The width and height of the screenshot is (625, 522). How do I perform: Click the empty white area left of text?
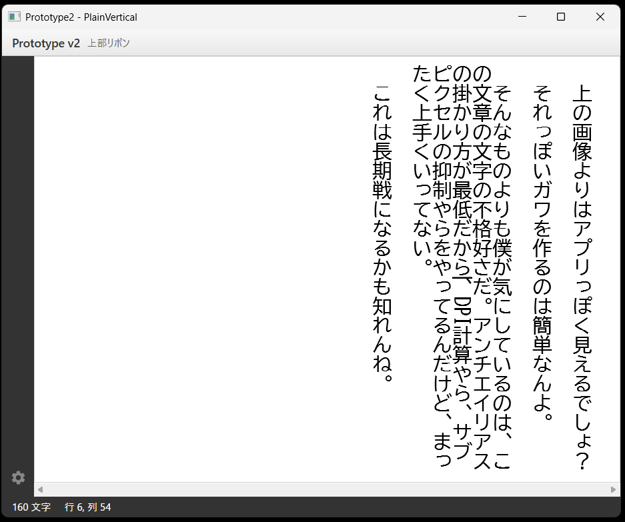[200, 267]
